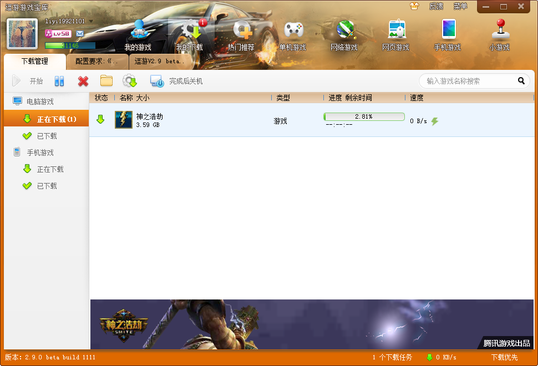Open 我的游戏 section

point(138,35)
